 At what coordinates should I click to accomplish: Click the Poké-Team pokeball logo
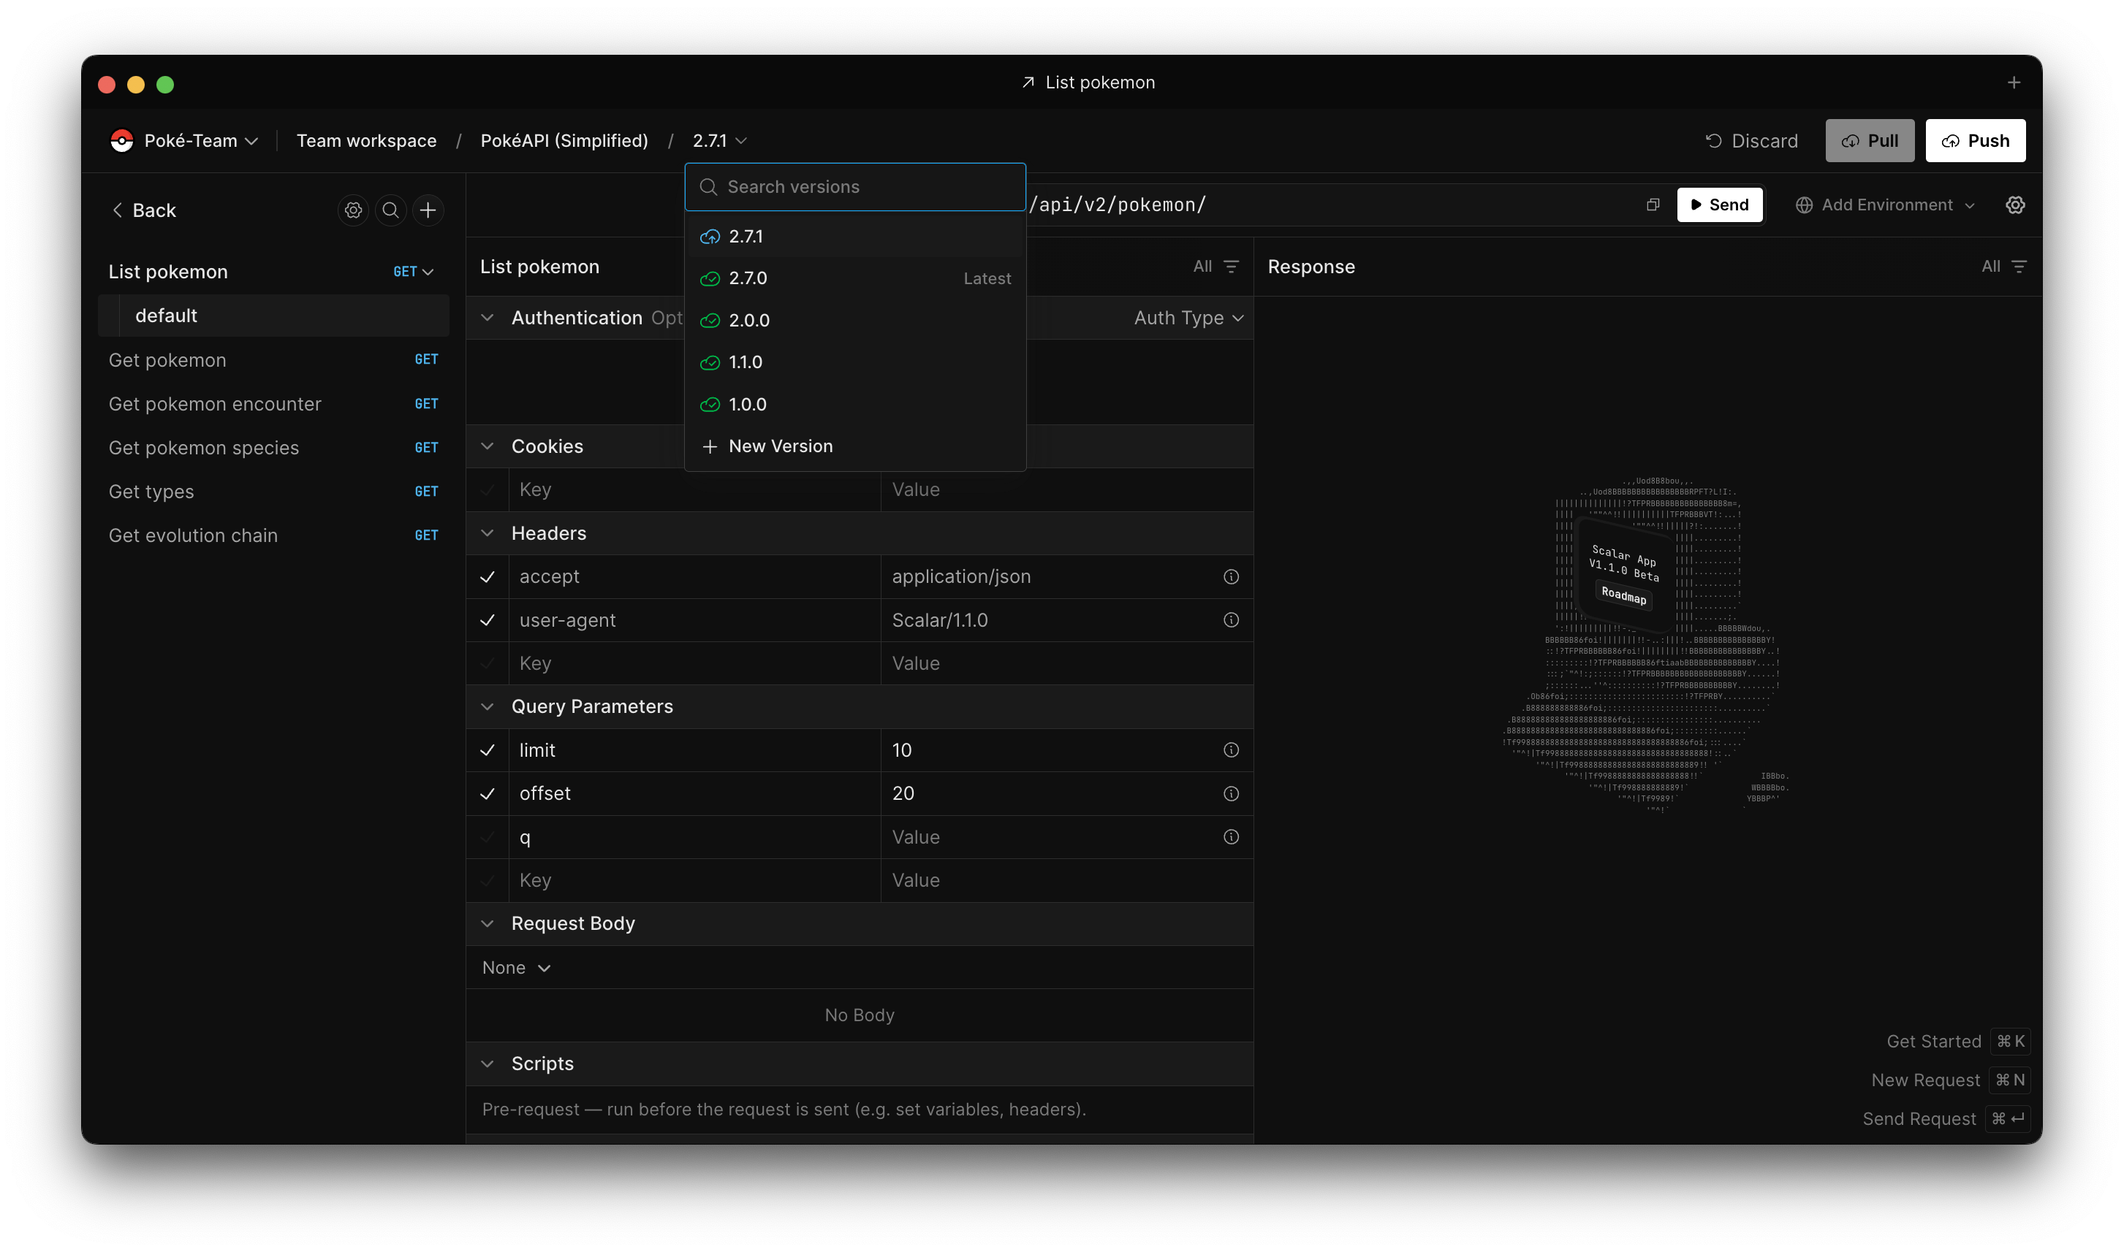121,141
